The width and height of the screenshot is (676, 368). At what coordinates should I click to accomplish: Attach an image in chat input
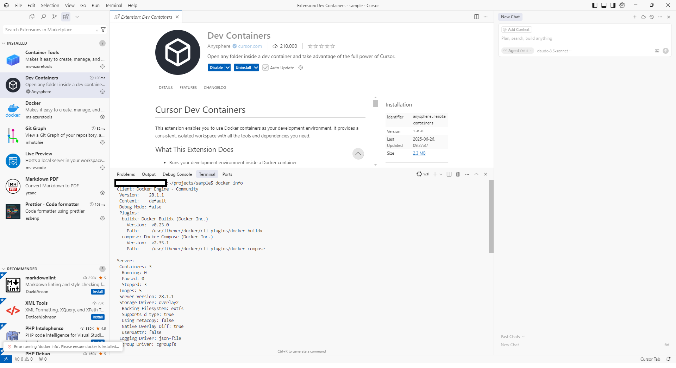coord(657,51)
